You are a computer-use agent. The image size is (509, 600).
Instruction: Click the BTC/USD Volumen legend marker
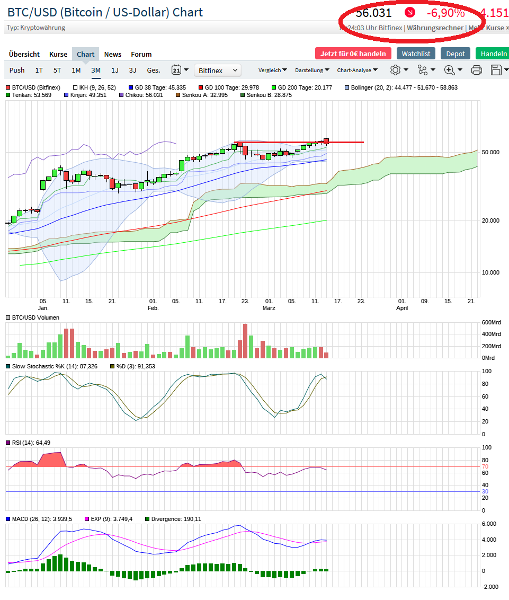coord(8,317)
